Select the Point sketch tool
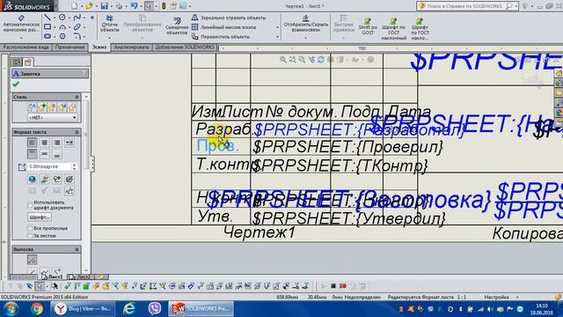563x317 pixels. tap(92, 18)
